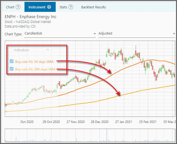Uncheck the 200 days SMA indicator
177x144 pixels.
tap(12, 69)
